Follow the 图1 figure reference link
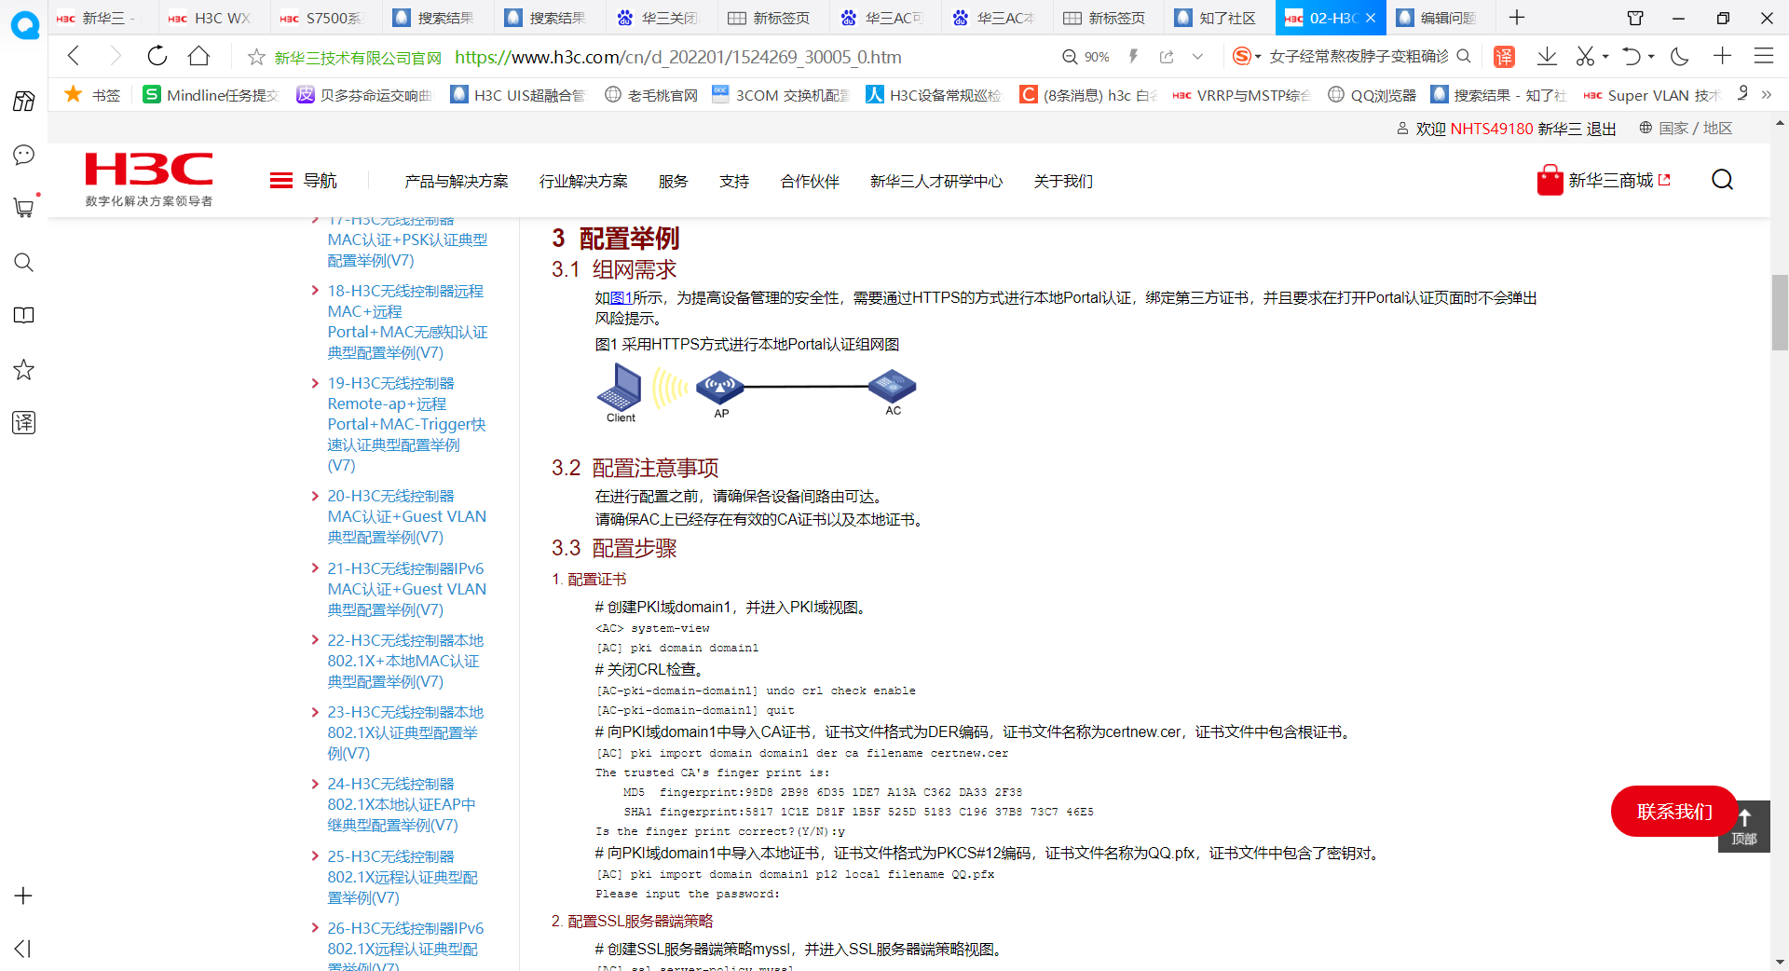The image size is (1789, 971). click(x=621, y=297)
